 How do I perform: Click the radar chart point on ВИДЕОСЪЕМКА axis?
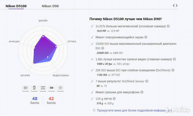48,57
